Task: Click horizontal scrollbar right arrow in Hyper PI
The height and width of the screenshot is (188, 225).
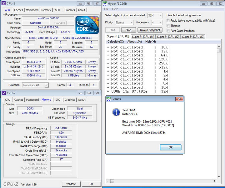Action: (214, 181)
